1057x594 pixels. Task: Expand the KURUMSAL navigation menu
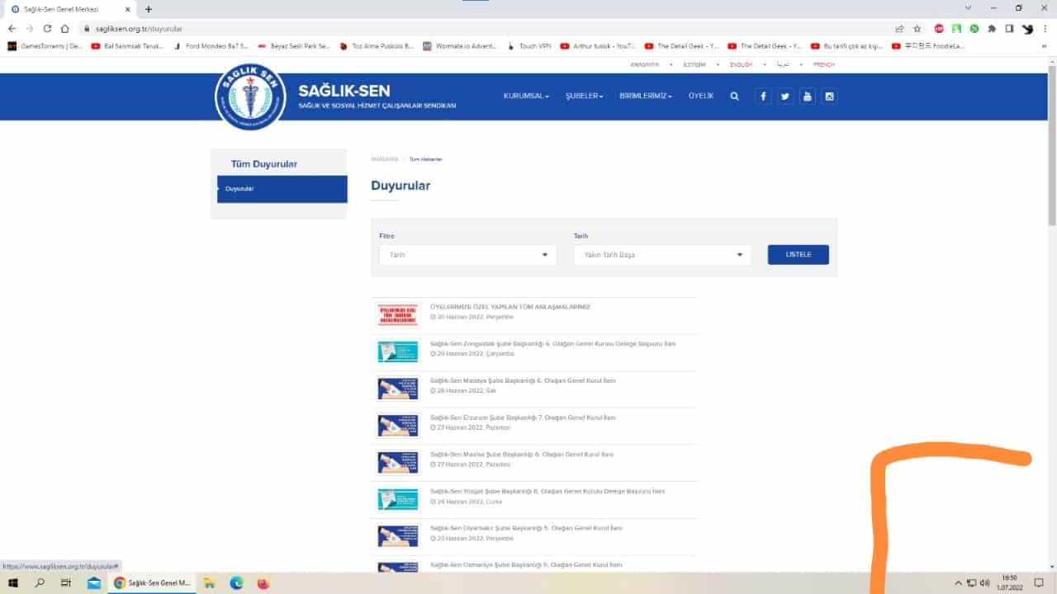pyautogui.click(x=526, y=97)
